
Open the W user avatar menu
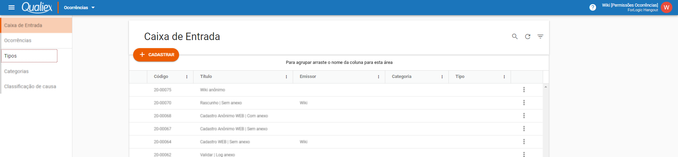666,7
